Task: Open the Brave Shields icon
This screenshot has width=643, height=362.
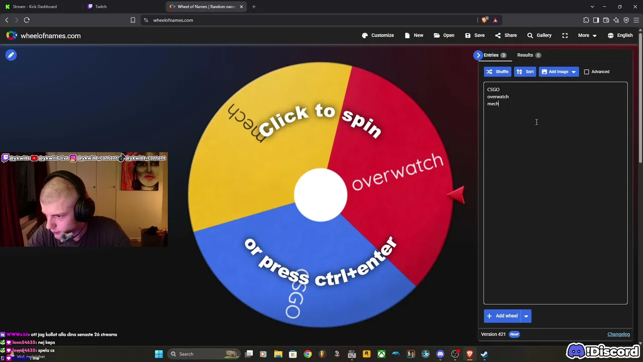Action: [484, 20]
